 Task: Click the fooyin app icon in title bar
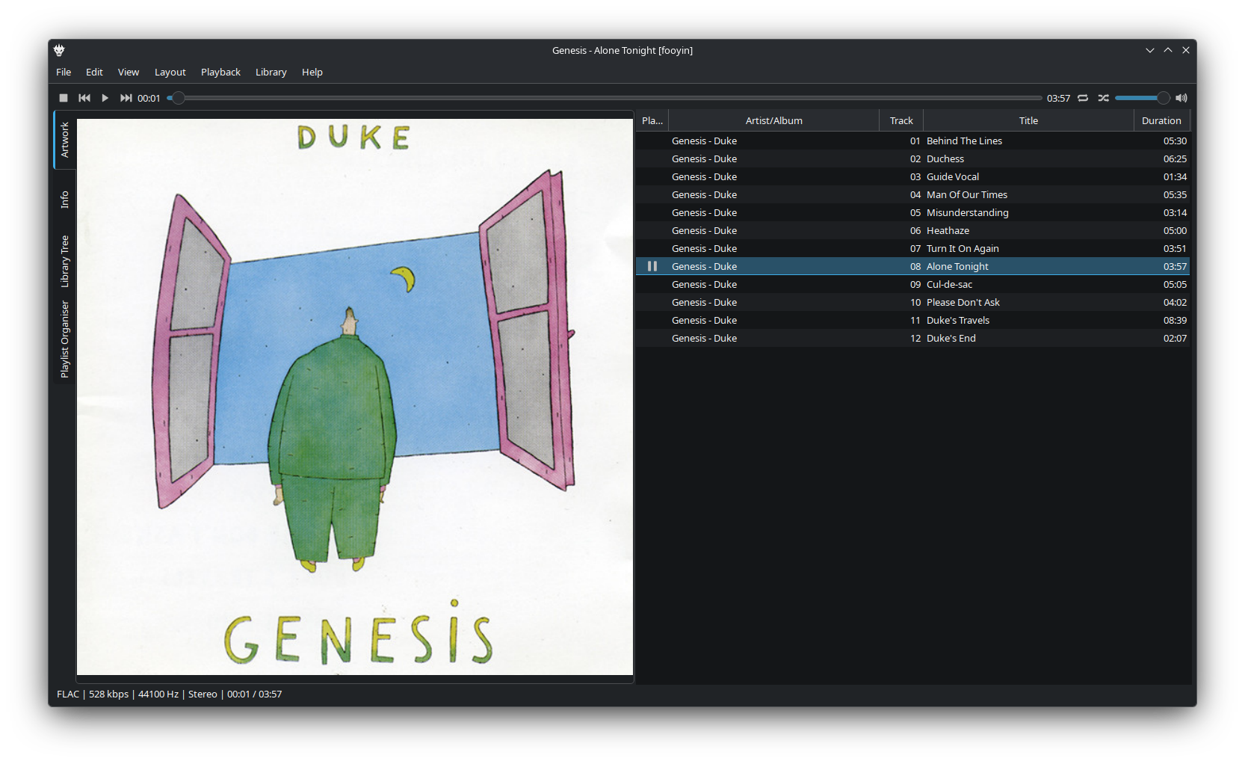click(59, 50)
